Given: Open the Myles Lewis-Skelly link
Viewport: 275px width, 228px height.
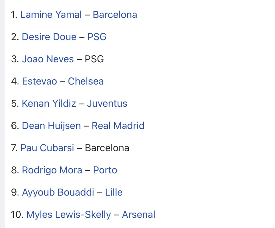Looking at the screenshot, I should [x=69, y=215].
